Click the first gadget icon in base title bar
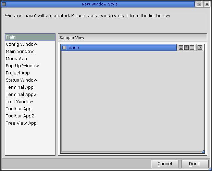 (181, 48)
